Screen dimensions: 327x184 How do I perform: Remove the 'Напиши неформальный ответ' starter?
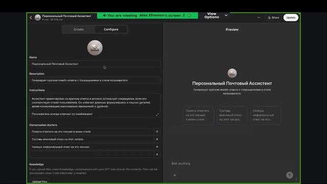click(x=157, y=147)
